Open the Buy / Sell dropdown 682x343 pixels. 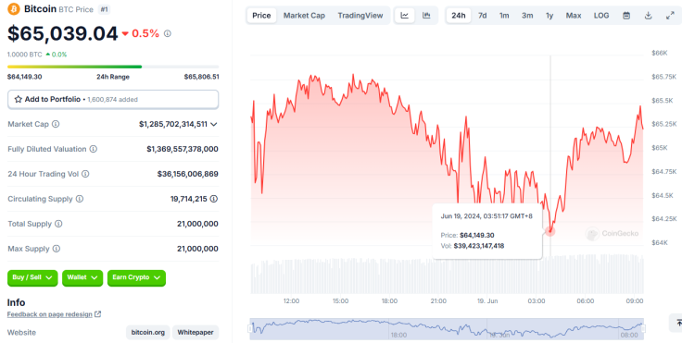pos(32,277)
